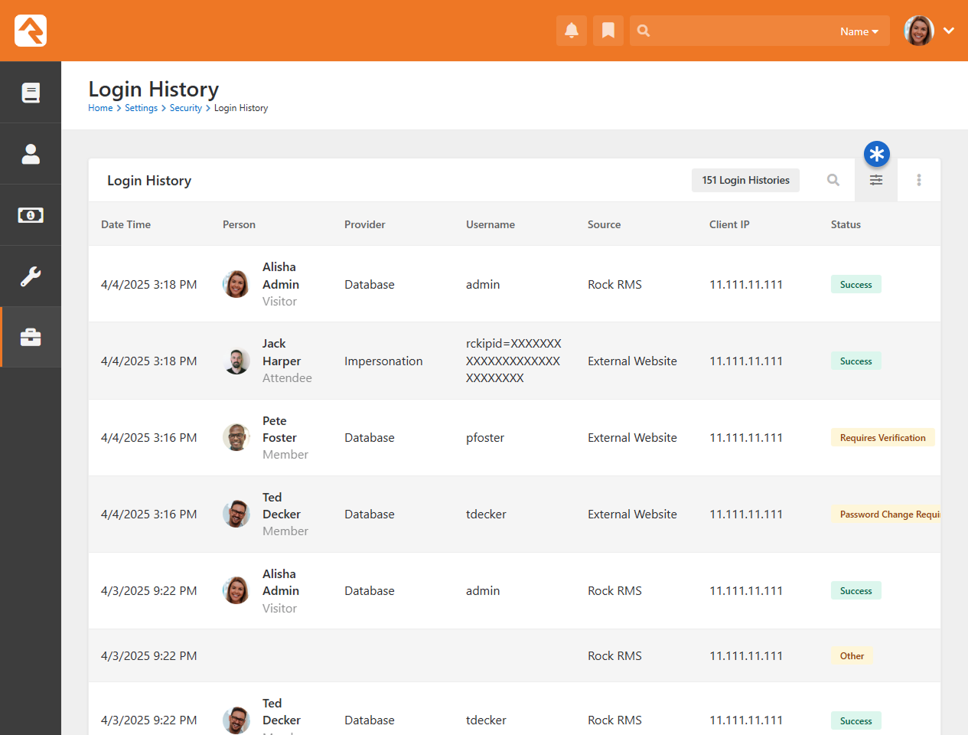Click Success badge in Jack Harper row
The height and width of the screenshot is (735, 968).
[x=856, y=361]
